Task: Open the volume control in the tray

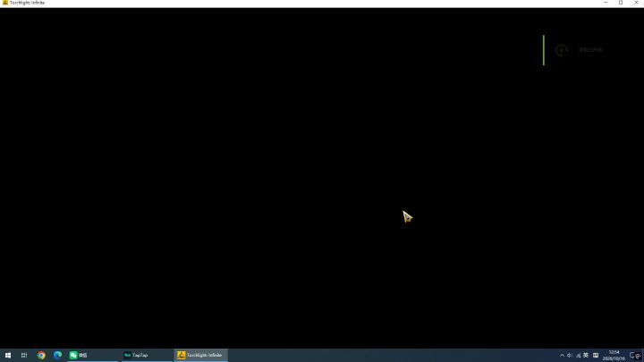Action: (x=570, y=356)
